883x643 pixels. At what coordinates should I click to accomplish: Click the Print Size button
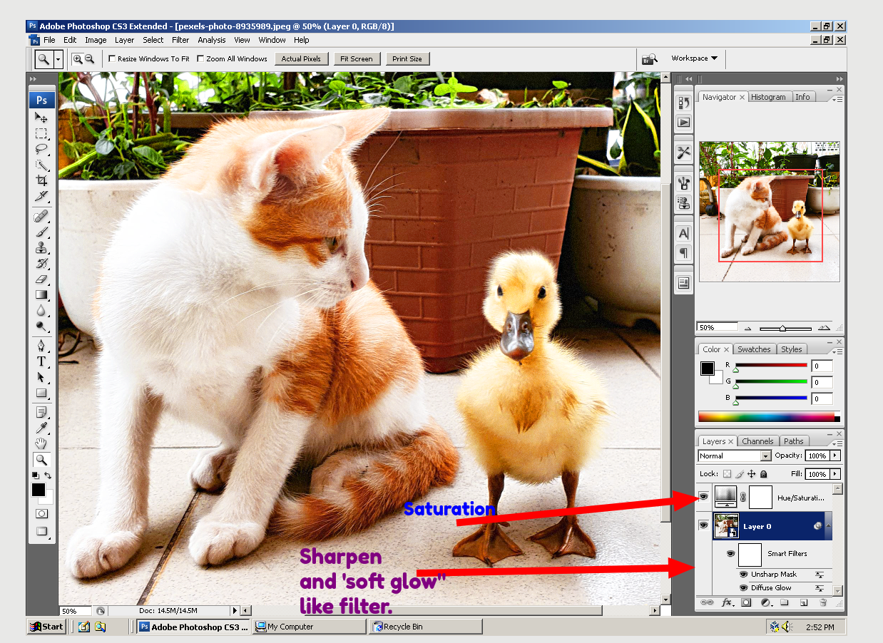[x=407, y=59]
